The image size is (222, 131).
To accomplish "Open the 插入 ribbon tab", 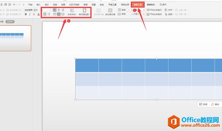I will click(x=38, y=5).
